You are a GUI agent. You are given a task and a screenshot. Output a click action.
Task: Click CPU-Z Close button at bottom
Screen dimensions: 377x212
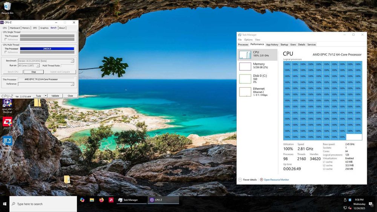tap(70, 96)
